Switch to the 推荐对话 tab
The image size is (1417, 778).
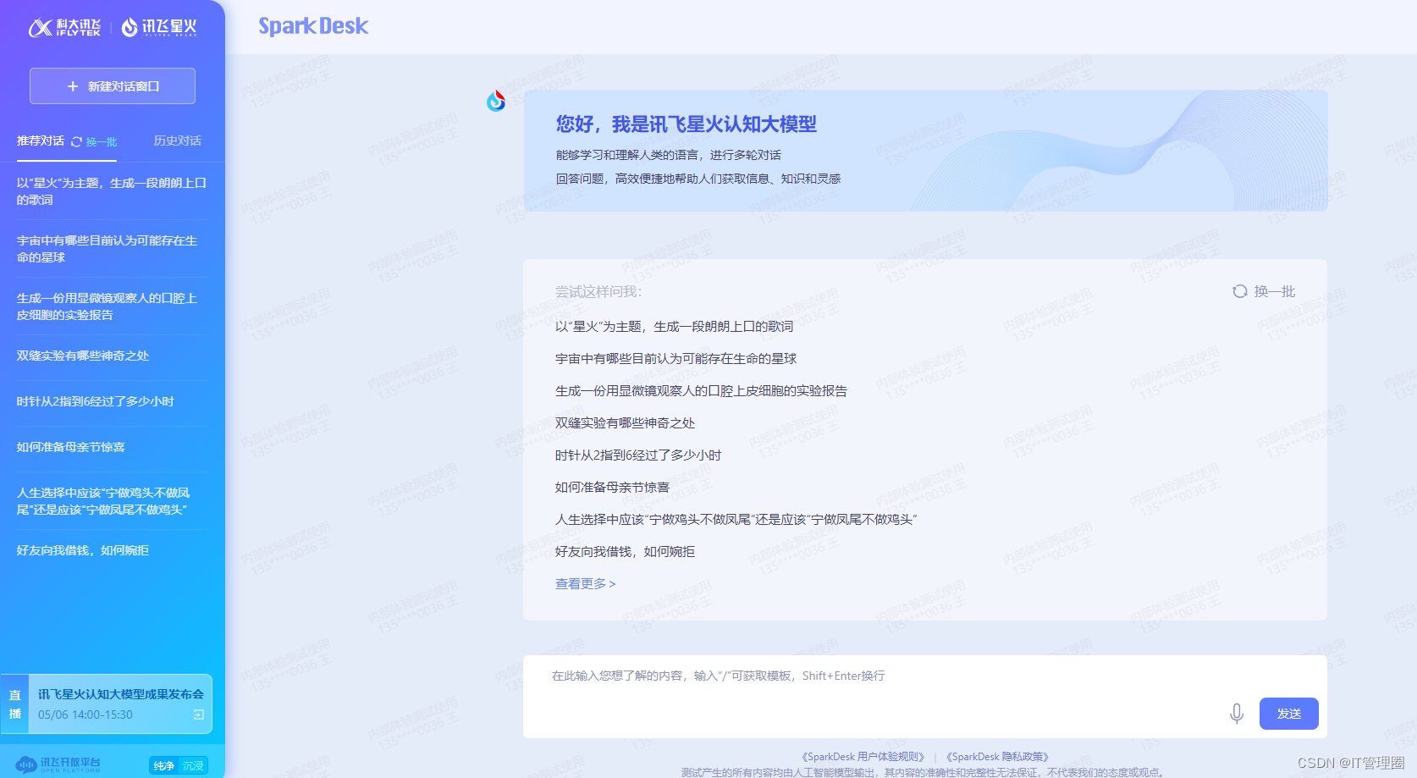tap(41, 141)
